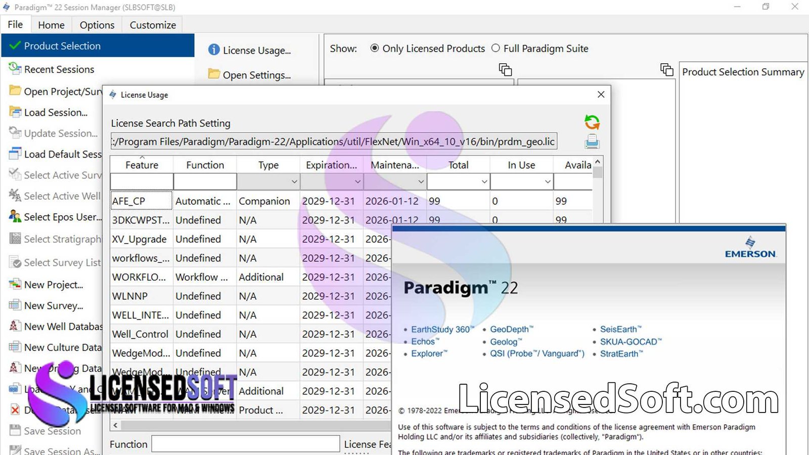The image size is (809, 455).
Task: Open the Type filter dropdown
Action: click(x=294, y=181)
